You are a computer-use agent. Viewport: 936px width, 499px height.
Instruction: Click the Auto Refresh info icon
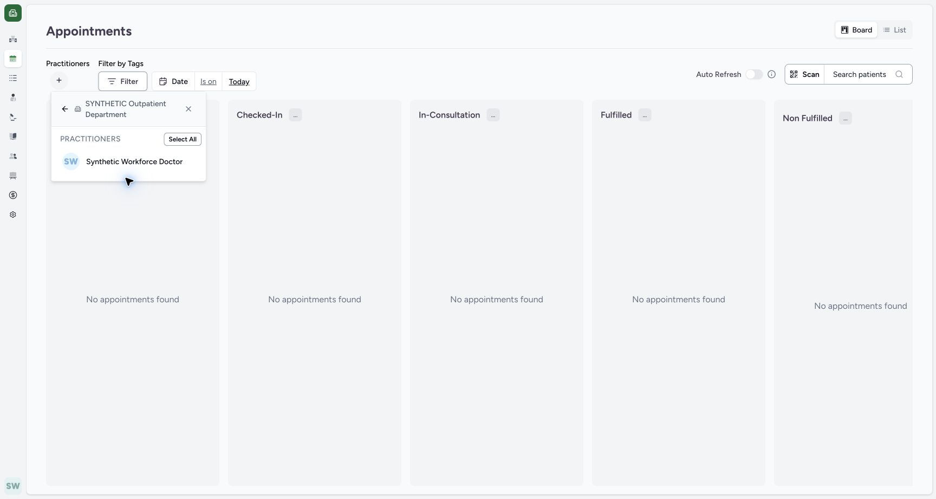(772, 74)
